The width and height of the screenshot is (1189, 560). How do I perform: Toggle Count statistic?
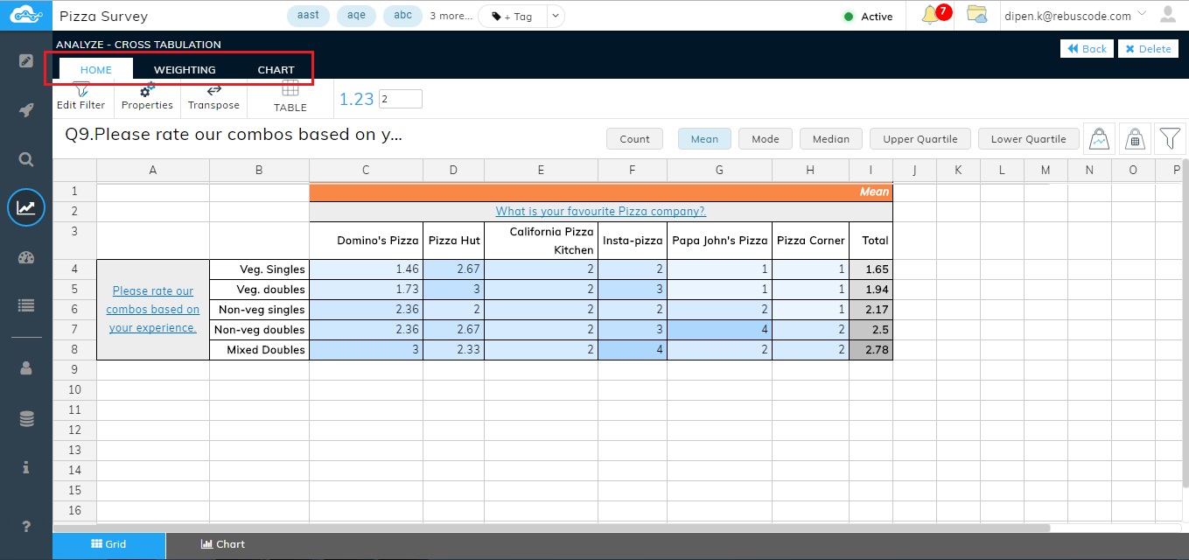[634, 138]
